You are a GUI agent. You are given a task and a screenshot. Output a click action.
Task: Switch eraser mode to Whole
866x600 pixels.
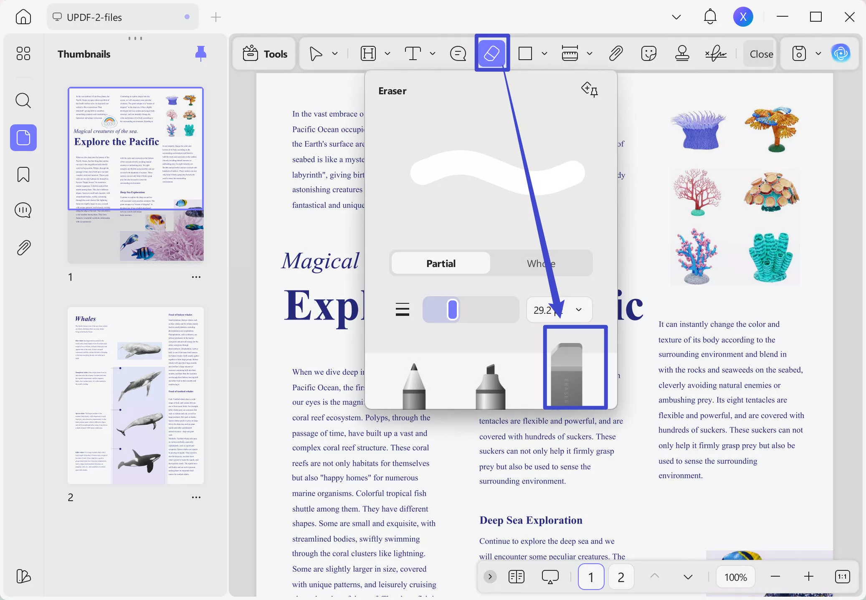(x=541, y=263)
